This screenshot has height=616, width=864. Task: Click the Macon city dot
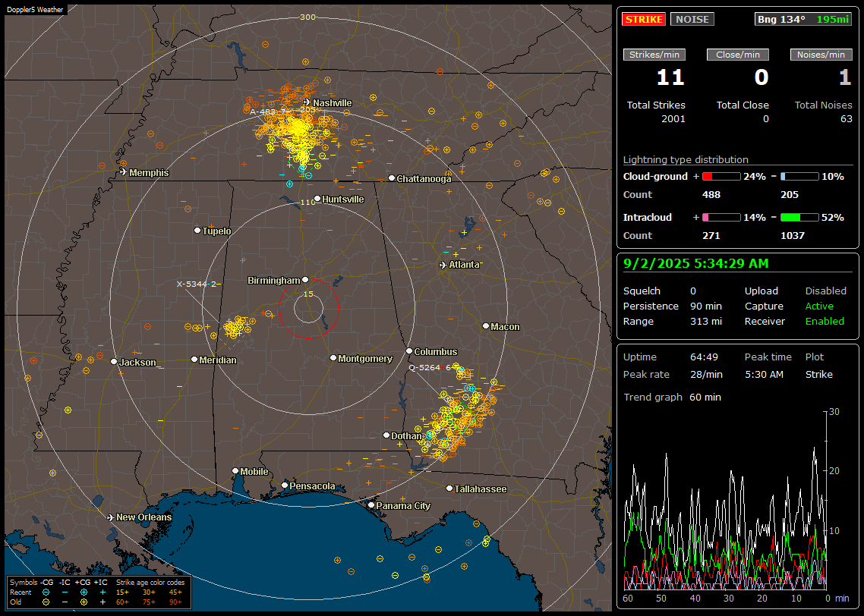pos(485,326)
